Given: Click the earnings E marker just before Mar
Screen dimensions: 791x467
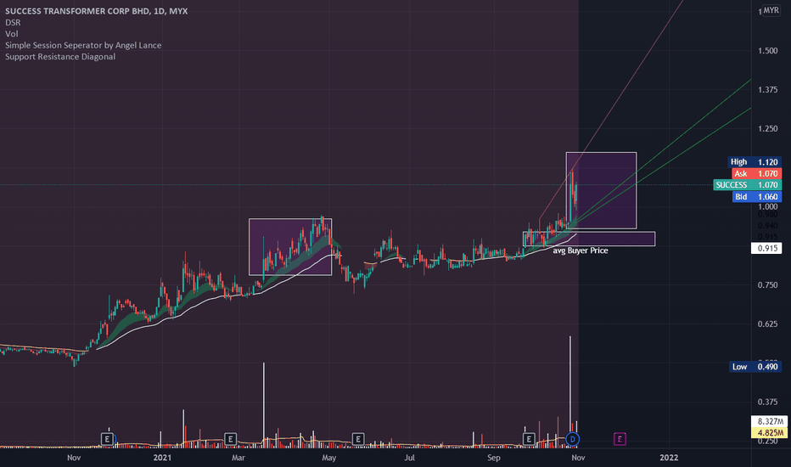Looking at the screenshot, I should (x=230, y=439).
